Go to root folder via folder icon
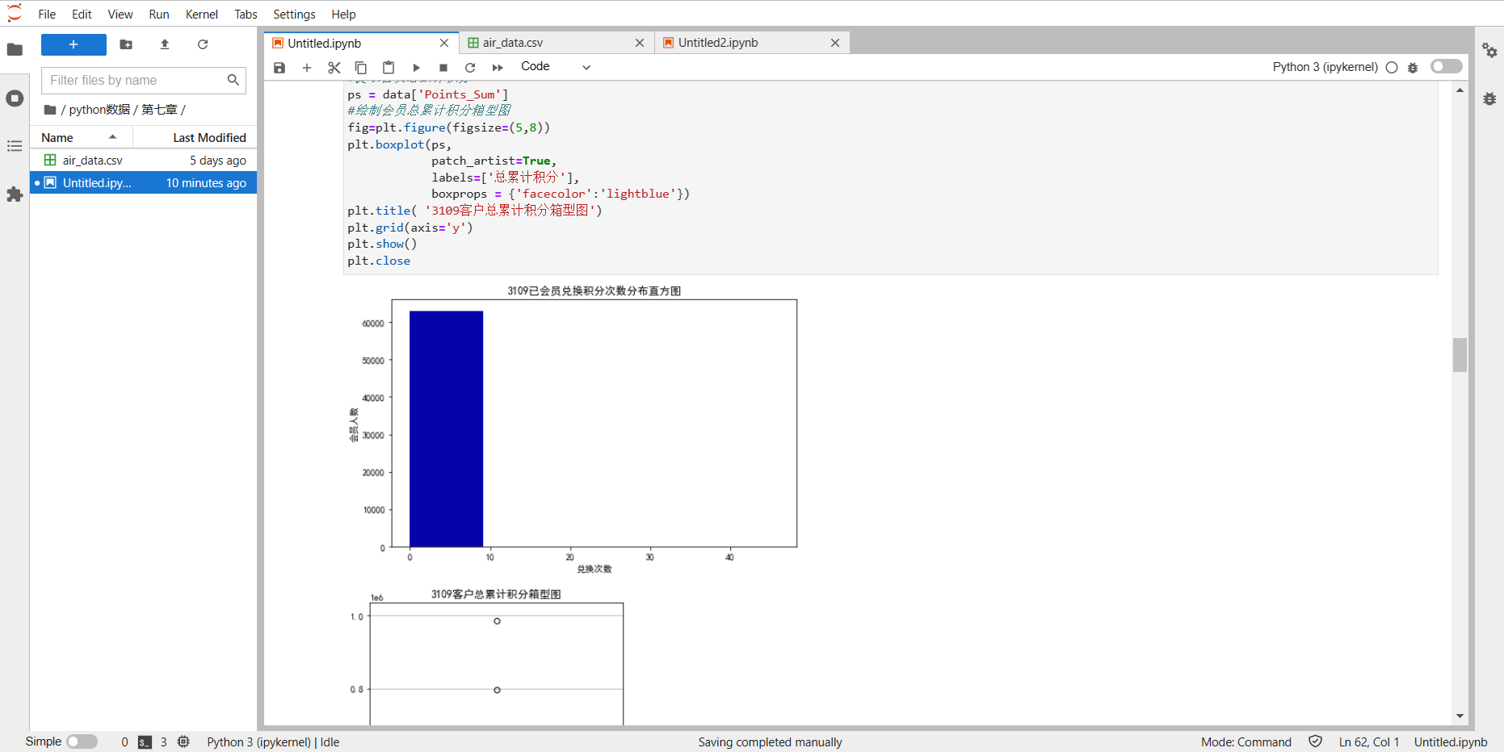The height and width of the screenshot is (752, 1504). (x=50, y=110)
